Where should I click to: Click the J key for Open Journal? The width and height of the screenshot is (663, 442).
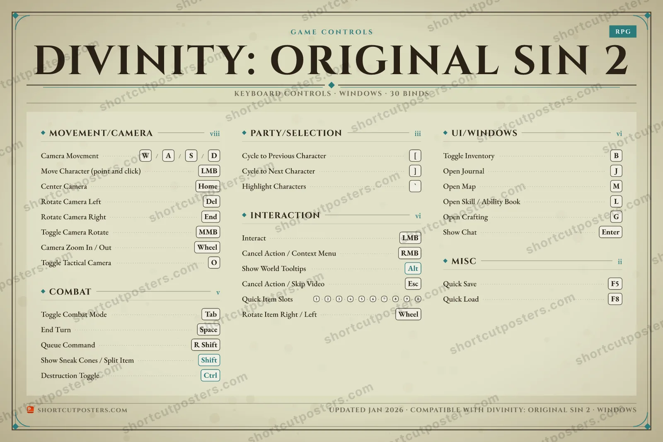616,171
